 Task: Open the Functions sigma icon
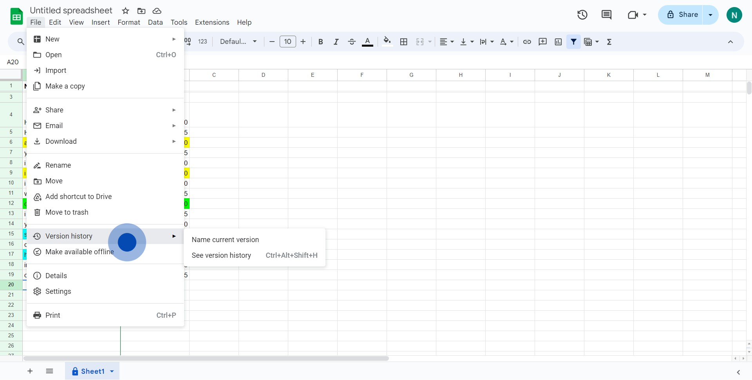609,42
